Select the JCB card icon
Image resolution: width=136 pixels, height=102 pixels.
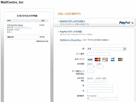click(120, 60)
